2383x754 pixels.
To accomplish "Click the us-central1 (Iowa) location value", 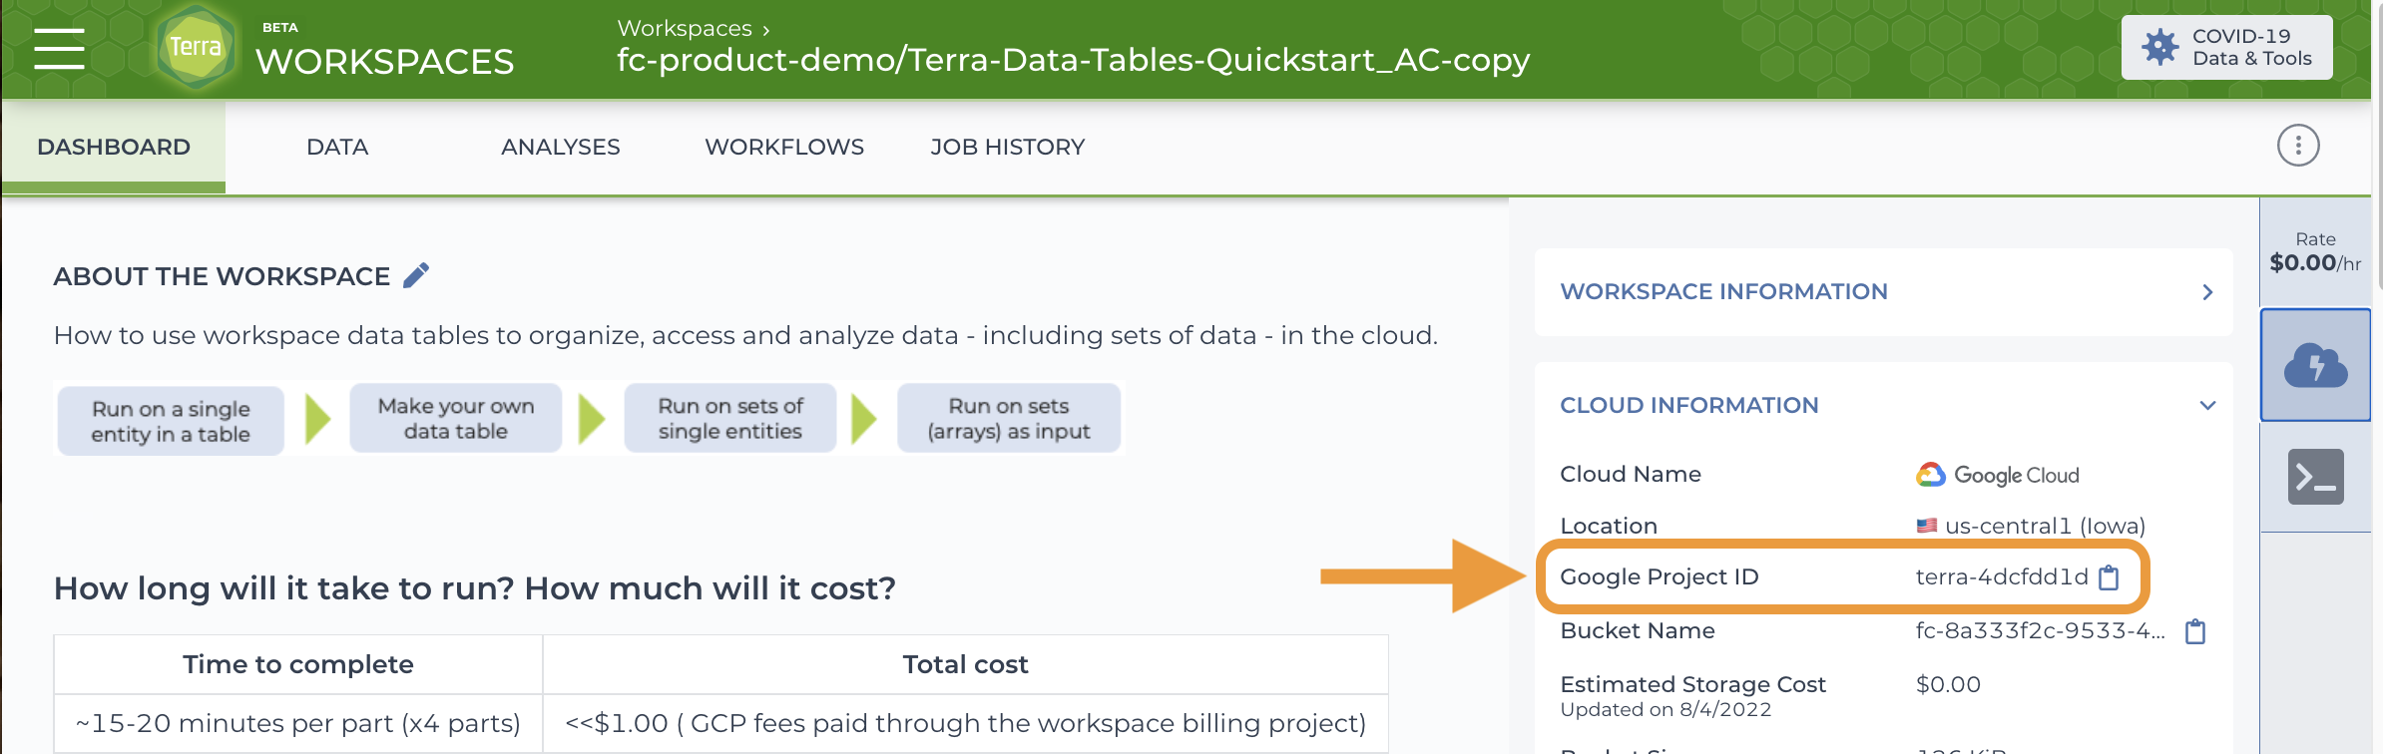I will (x=2031, y=526).
